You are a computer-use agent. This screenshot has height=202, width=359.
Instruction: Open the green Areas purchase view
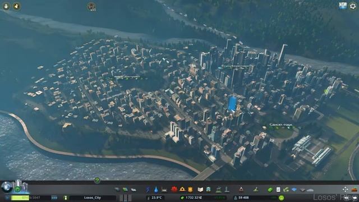286,190
